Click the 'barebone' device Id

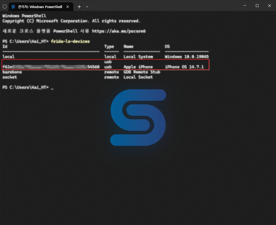click(12, 72)
